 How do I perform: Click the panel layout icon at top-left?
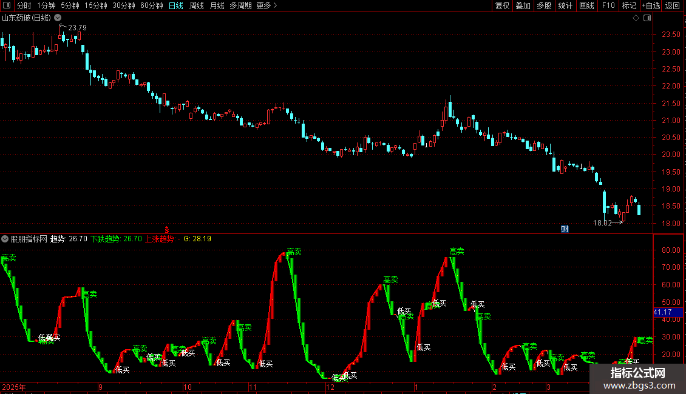pyautogui.click(x=7, y=5)
